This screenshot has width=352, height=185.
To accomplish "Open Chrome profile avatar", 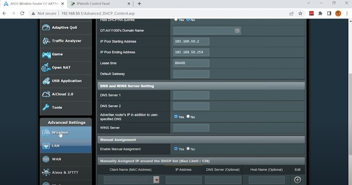I will tap(338, 14).
